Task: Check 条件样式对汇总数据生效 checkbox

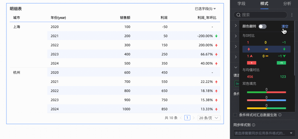Action: [x=235, y=115]
